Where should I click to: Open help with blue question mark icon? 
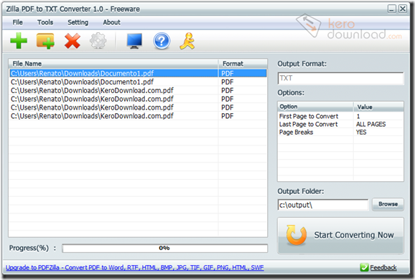[x=162, y=41]
